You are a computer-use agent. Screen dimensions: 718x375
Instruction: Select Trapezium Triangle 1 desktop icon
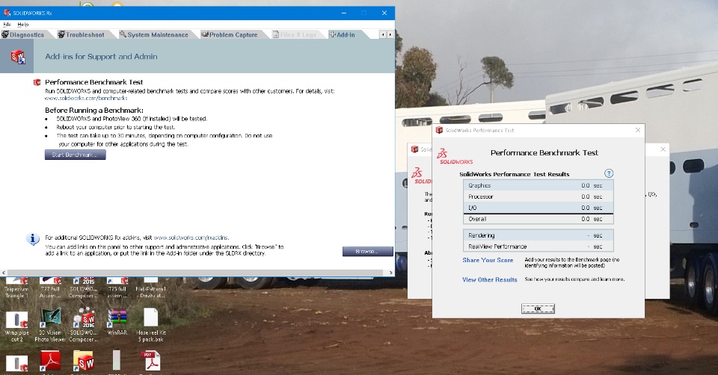pos(16,287)
